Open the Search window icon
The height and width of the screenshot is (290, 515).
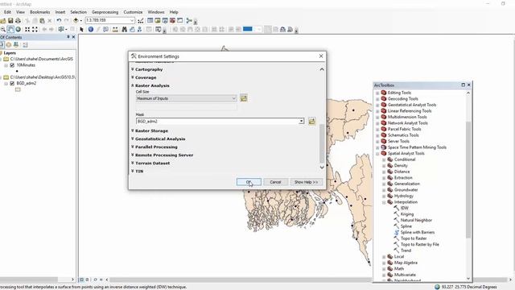tap(165, 20)
